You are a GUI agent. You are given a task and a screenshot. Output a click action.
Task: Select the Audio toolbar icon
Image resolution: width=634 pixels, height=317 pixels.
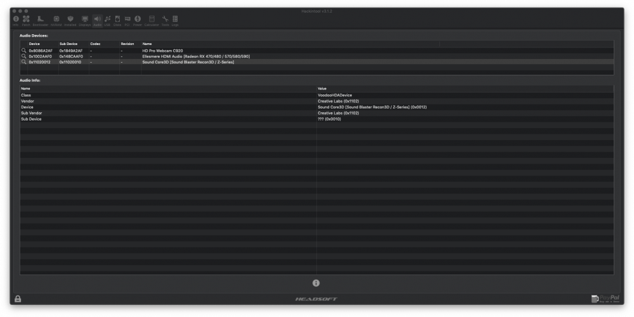pos(98,21)
